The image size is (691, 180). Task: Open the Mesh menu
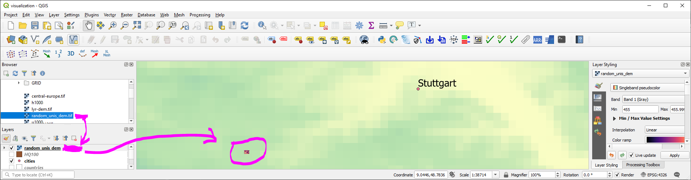click(x=179, y=15)
